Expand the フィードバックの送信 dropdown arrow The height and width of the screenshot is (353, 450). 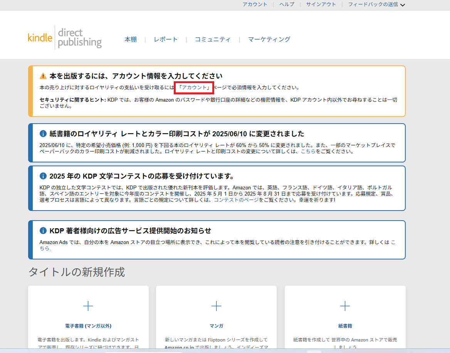[403, 5]
